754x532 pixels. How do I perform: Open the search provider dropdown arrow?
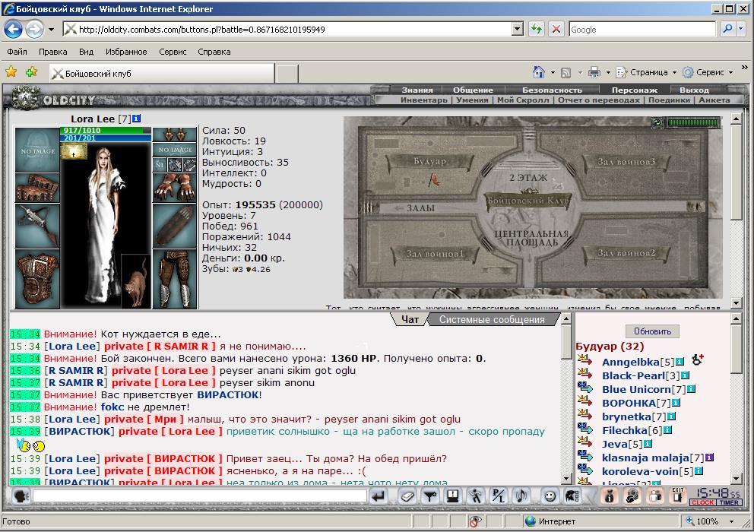[x=741, y=30]
